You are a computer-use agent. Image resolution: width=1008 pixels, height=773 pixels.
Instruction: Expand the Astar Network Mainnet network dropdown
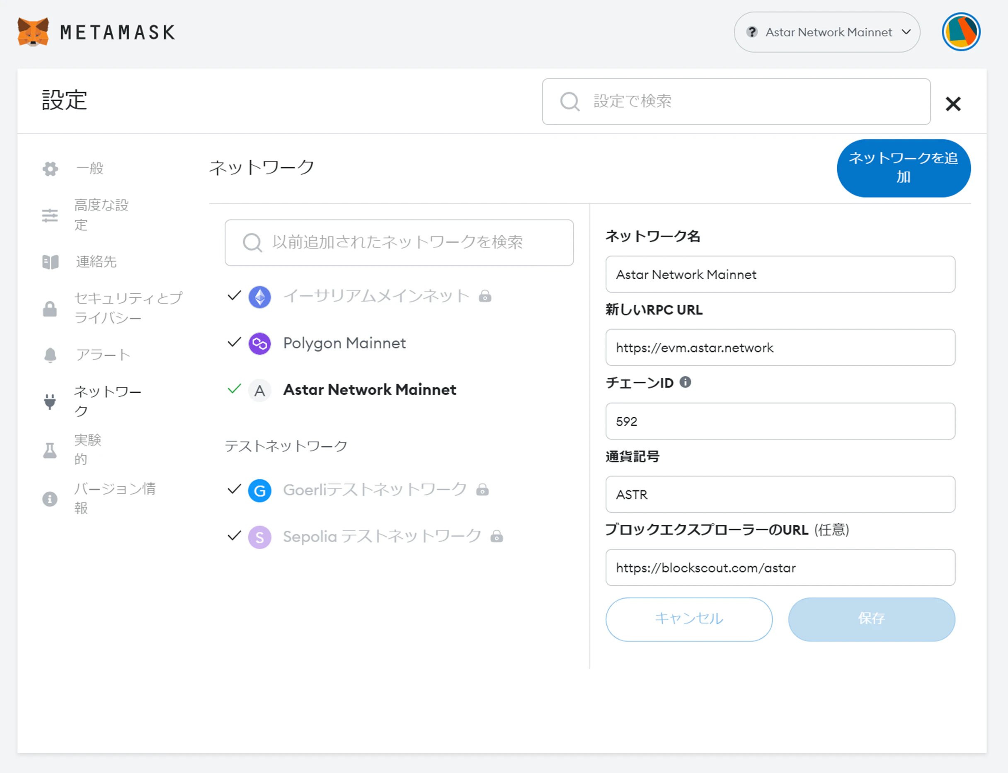click(826, 32)
